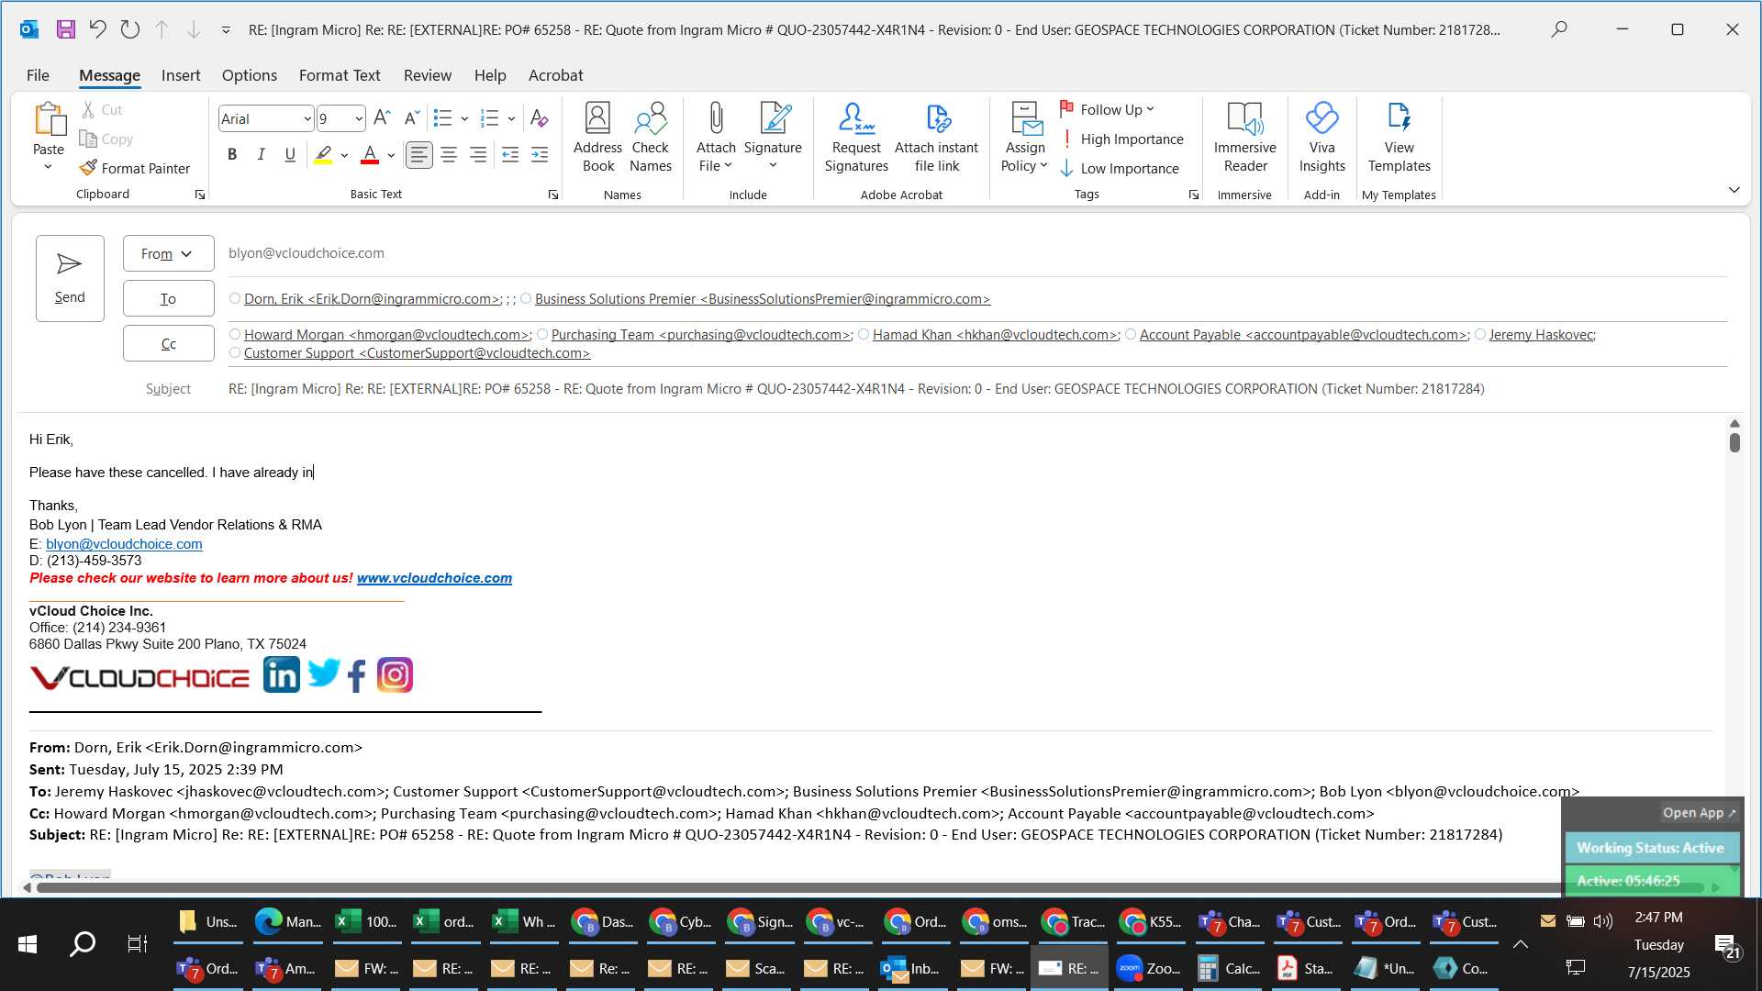Open Immersive Reader
This screenshot has height=991, width=1762.
click(x=1244, y=138)
